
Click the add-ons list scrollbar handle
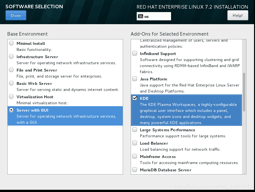(244, 92)
